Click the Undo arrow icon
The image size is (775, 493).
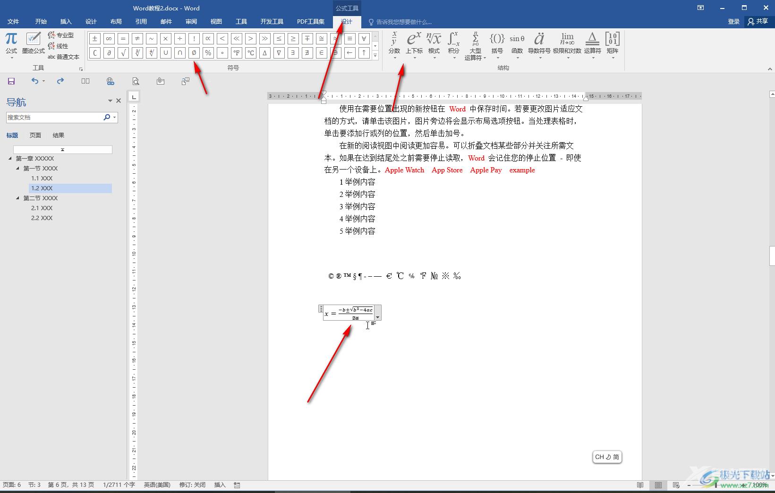(x=34, y=81)
